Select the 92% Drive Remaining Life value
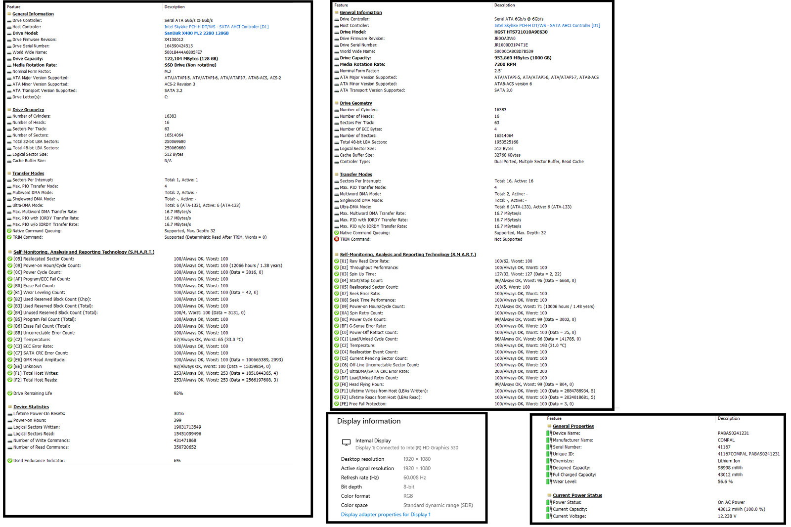 [x=178, y=394]
